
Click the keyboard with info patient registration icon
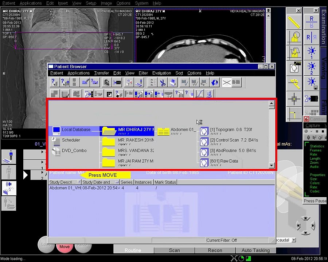pyautogui.click(x=139, y=82)
